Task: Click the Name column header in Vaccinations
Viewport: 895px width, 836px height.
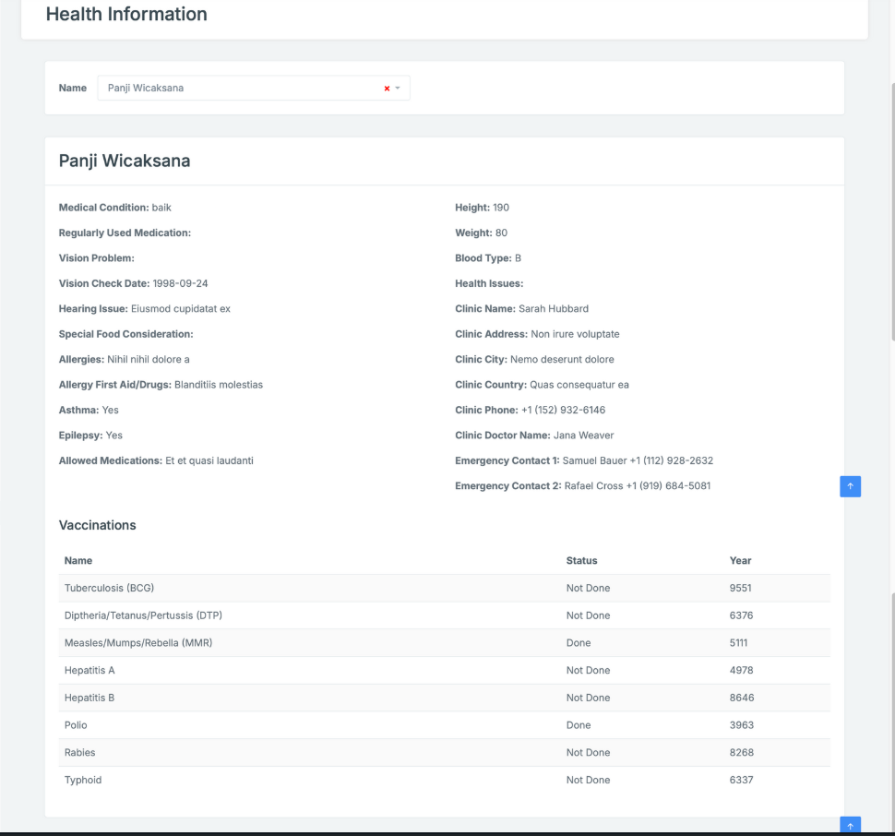Action: click(x=78, y=560)
